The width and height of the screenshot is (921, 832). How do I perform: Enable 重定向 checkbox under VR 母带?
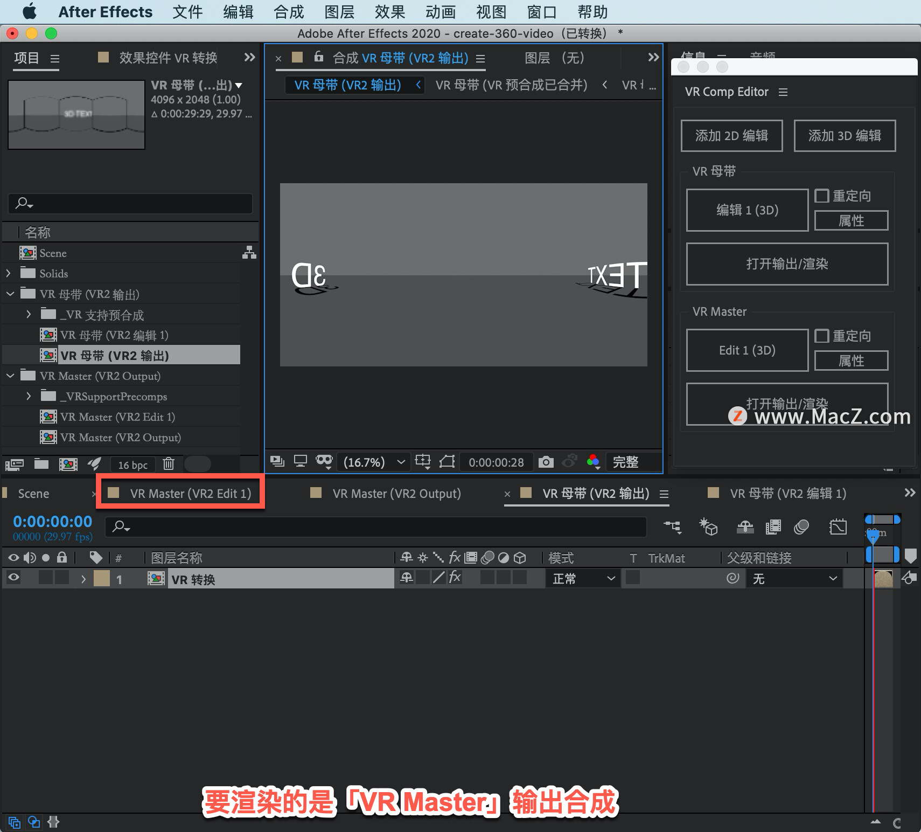(x=821, y=196)
